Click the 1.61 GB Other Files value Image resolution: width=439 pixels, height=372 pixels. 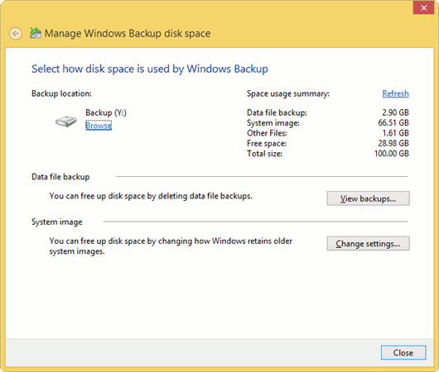395,133
